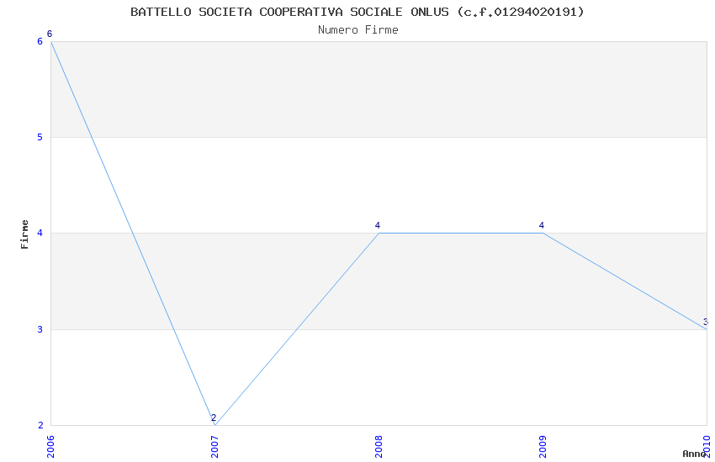
Task: Click the Firme y-axis title
Action: pyautogui.click(x=25, y=234)
